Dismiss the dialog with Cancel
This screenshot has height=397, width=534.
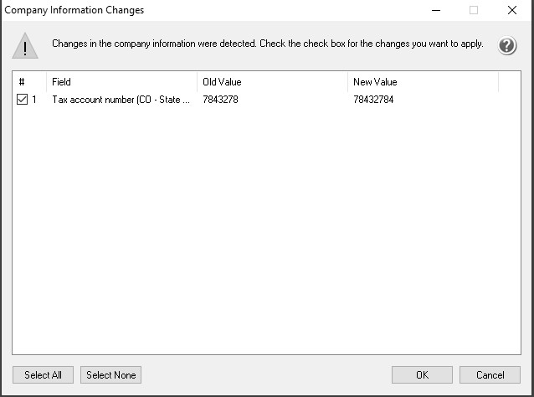(490, 375)
